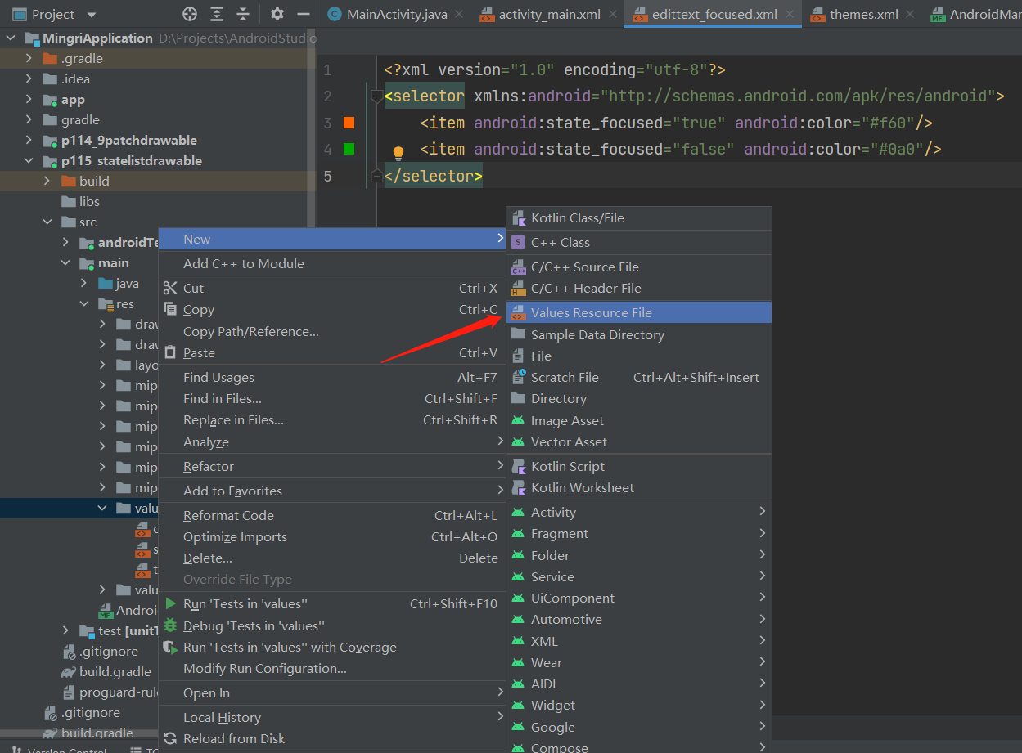The width and height of the screenshot is (1022, 753).
Task: Select Kotlin Class/File in New submenu
Action: (639, 217)
